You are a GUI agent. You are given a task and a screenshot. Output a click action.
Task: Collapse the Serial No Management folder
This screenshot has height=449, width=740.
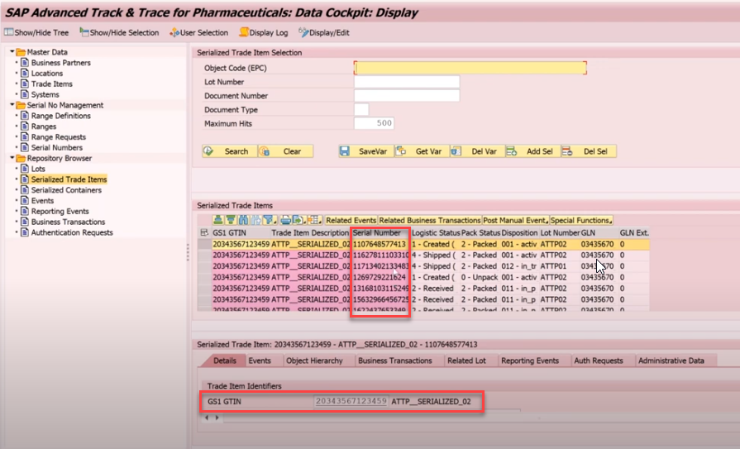(x=12, y=105)
